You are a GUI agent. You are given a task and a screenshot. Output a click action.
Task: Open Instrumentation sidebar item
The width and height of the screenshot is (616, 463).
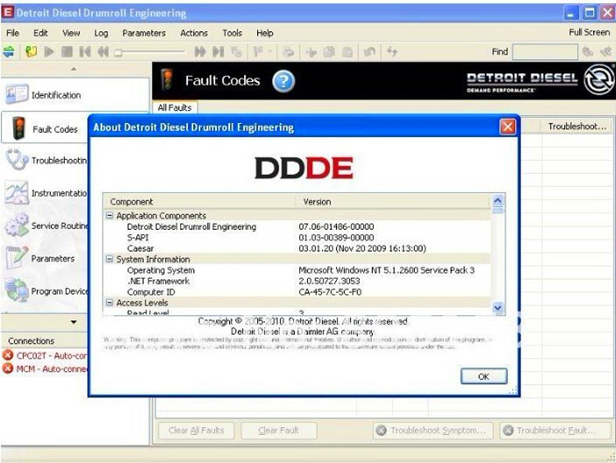click(x=45, y=193)
